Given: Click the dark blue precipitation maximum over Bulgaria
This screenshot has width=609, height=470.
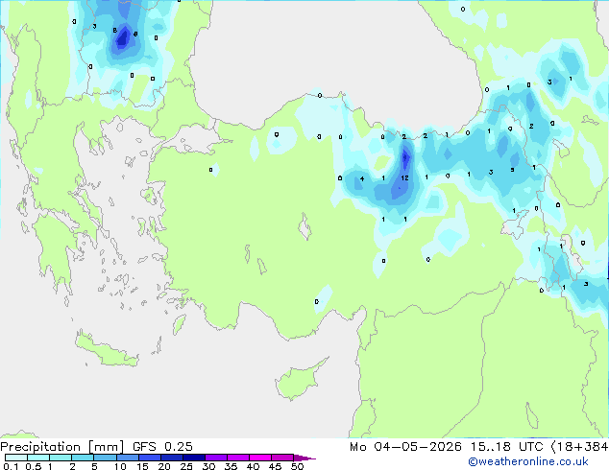Looking at the screenshot, I should click(123, 37).
